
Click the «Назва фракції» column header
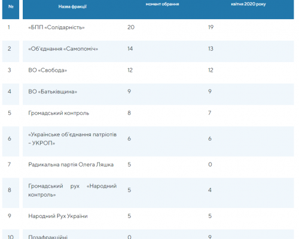coord(72,7)
